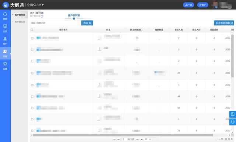Click the blurred username in top bar
The height and width of the screenshot is (142, 236).
pos(225,5)
